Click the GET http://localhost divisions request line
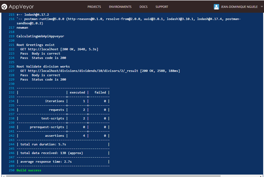The image size is (264, 177). click(100, 71)
